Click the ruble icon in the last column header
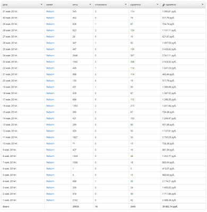The image size is (207, 212). tap(163, 5)
